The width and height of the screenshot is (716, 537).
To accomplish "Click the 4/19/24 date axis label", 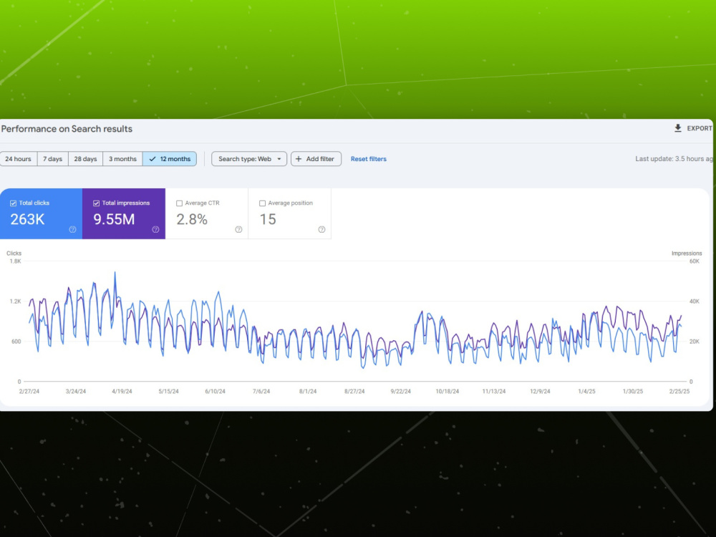I will [x=122, y=392].
